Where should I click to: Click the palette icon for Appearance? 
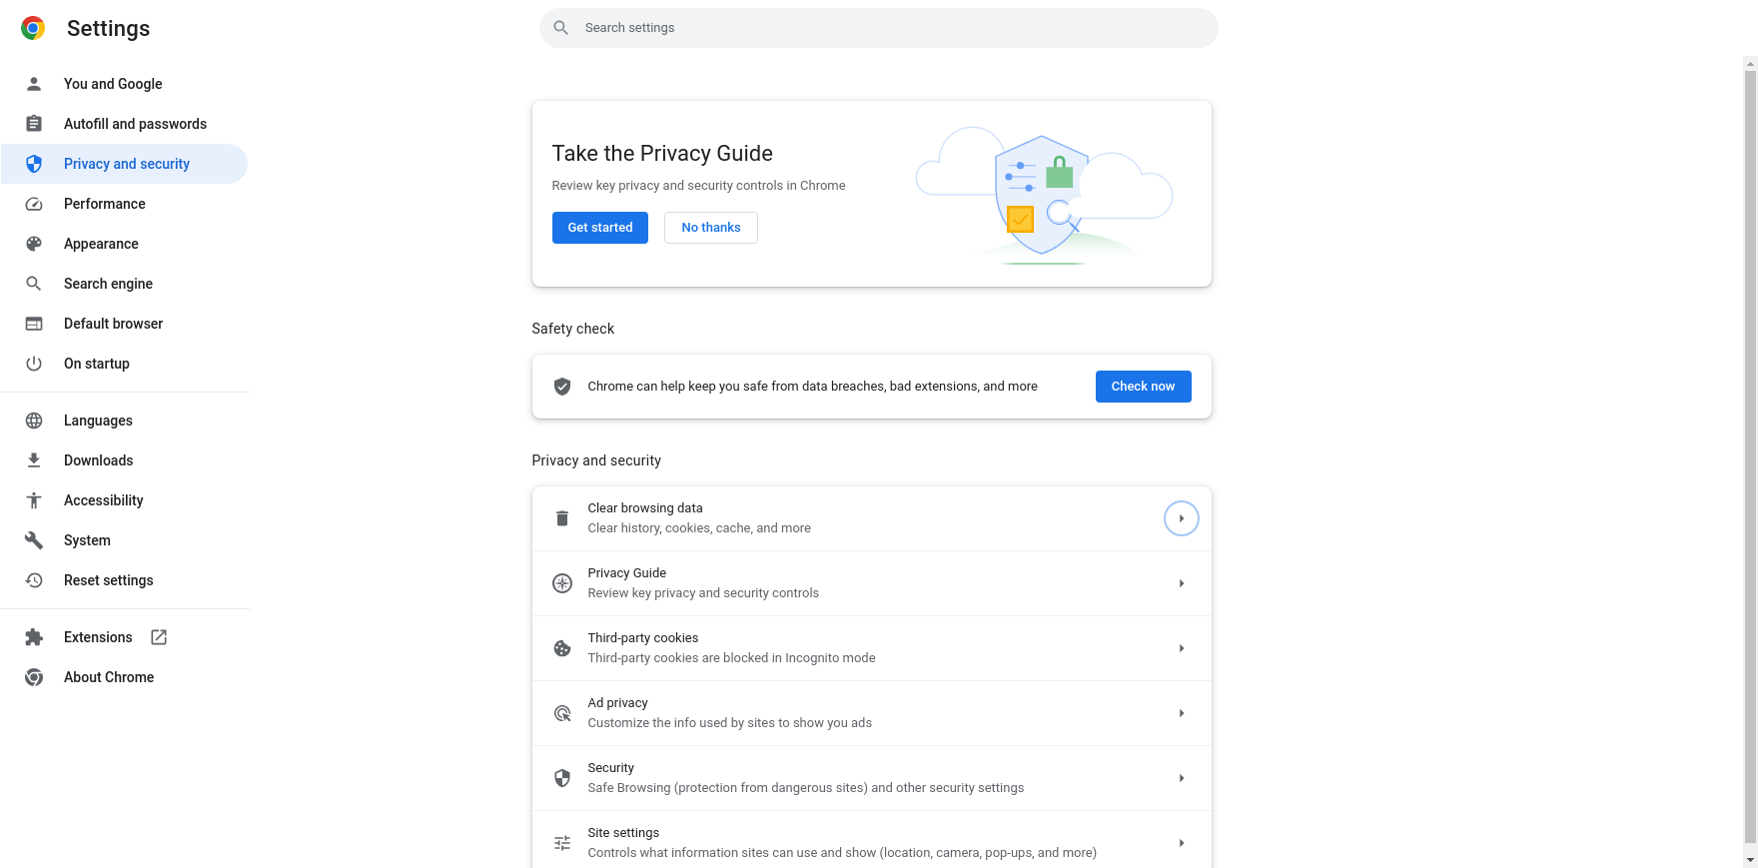[34, 244]
